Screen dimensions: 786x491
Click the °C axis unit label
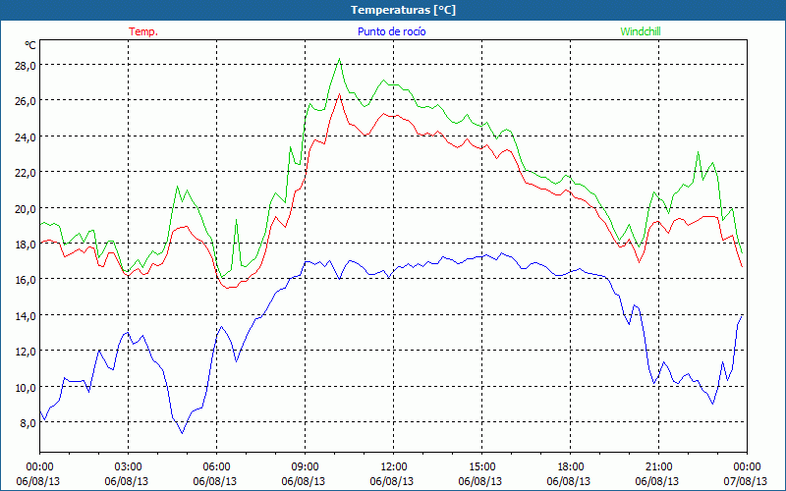pyautogui.click(x=30, y=45)
